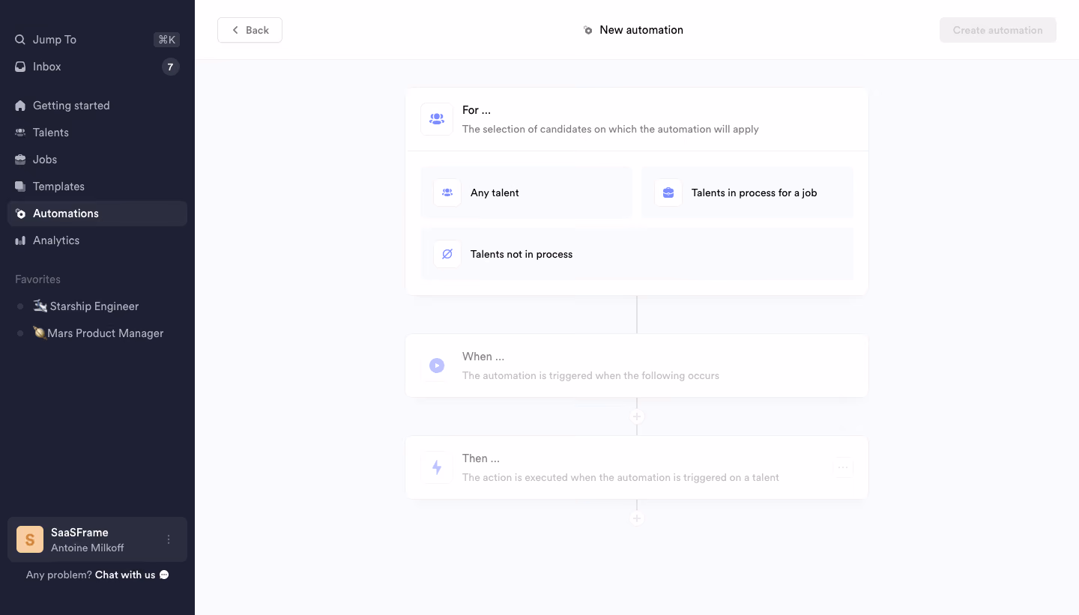Open the Talents section
The height and width of the screenshot is (615, 1079).
97,133
